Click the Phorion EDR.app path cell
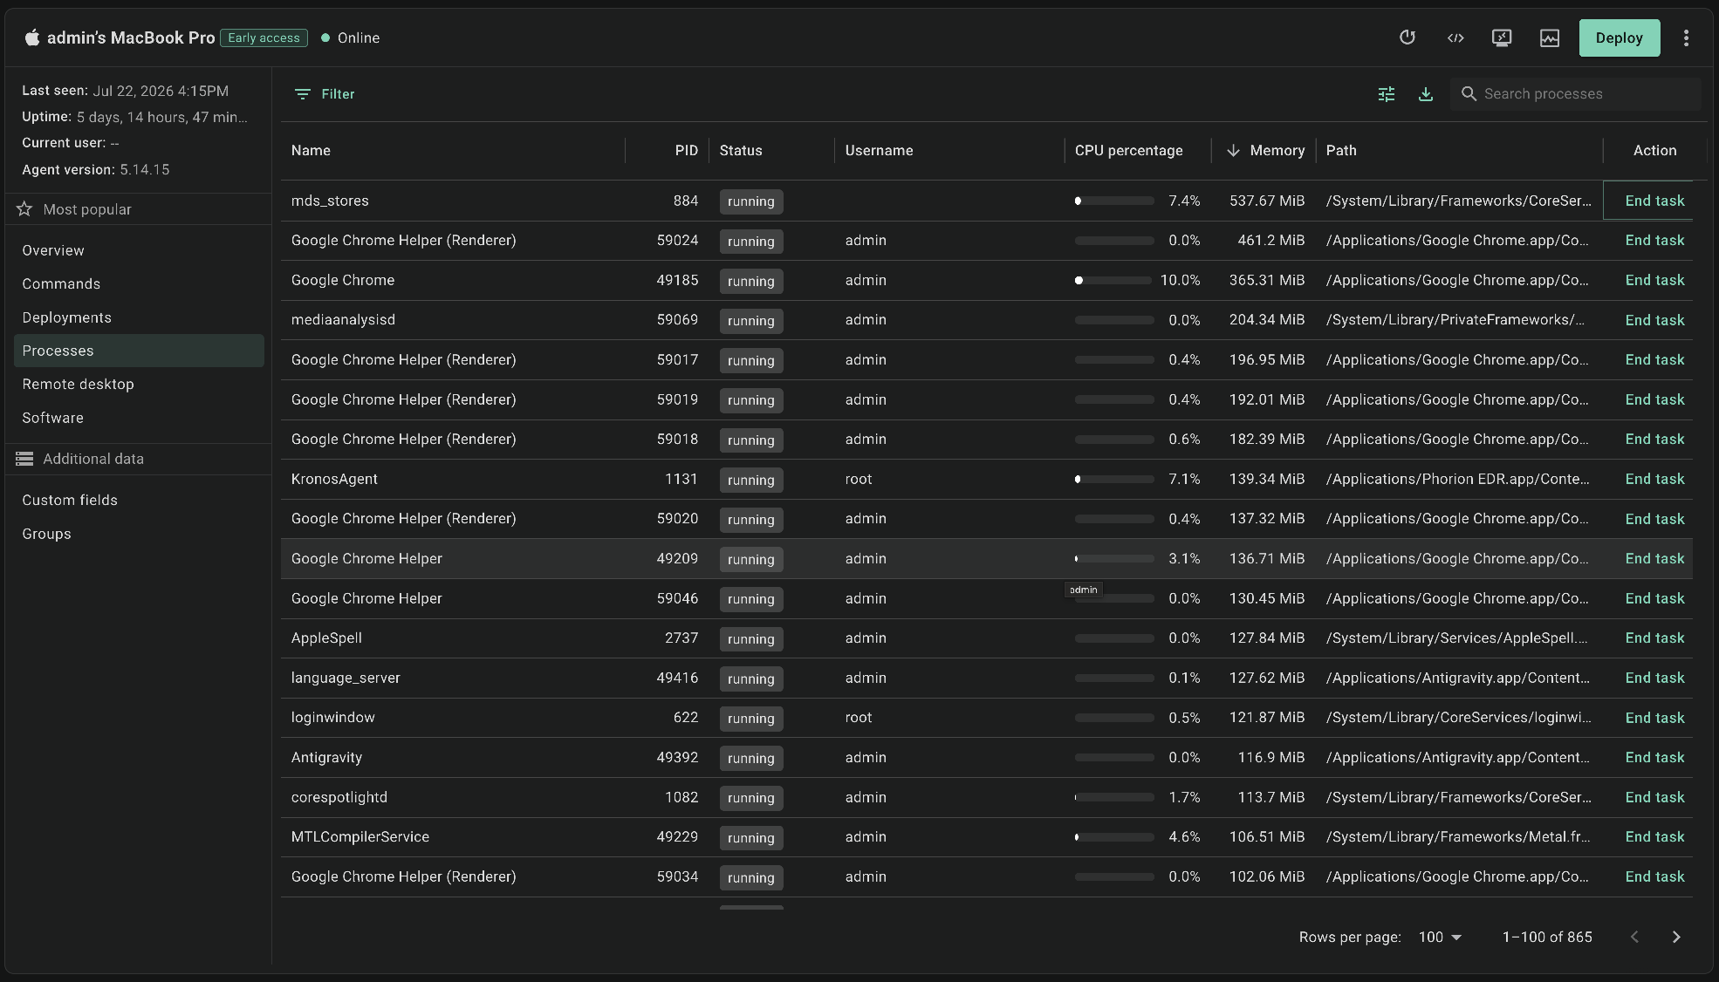This screenshot has width=1719, height=982. pos(1457,479)
